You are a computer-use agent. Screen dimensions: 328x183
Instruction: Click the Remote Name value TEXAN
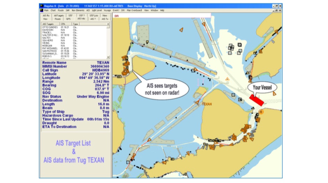click(x=103, y=63)
